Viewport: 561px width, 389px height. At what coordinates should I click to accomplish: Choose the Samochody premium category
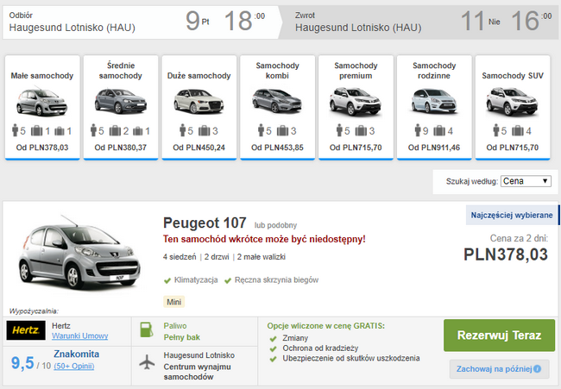click(x=356, y=107)
